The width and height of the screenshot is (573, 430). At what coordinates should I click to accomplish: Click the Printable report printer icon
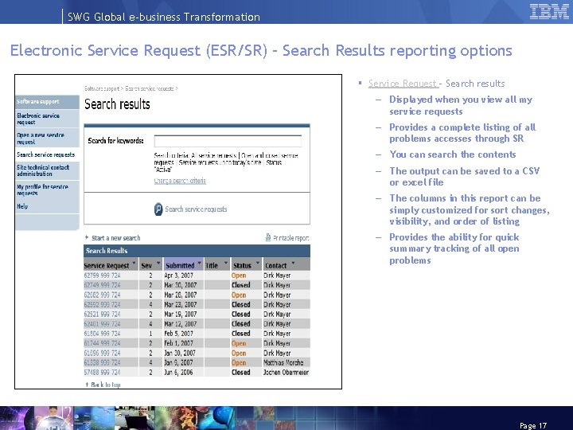[268, 237]
